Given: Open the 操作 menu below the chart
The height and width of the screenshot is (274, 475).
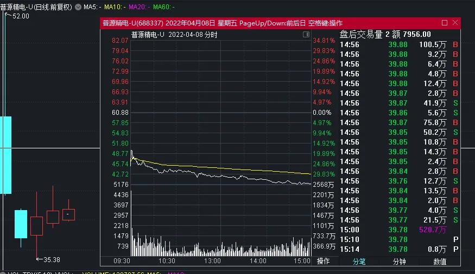Looking at the screenshot, I should [323, 261].
